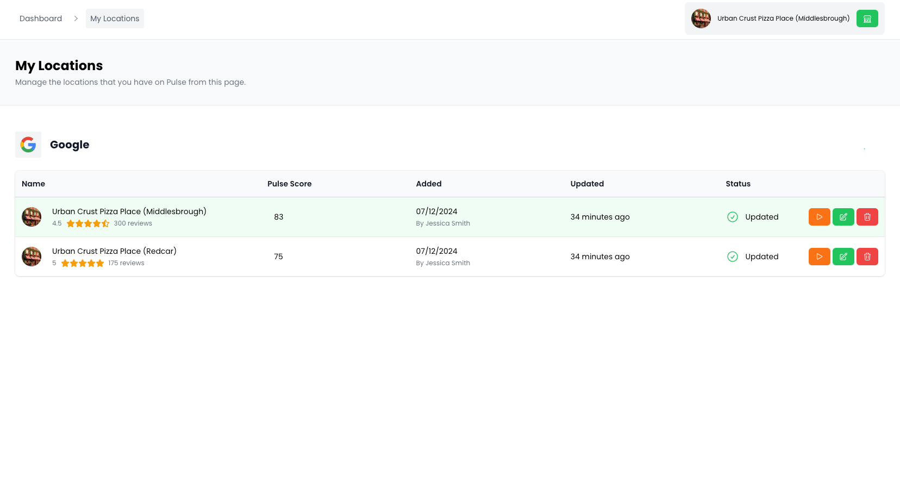Screen dimensions: 900x493
Task: Click the Middlesbrough location avatar thumbnail
Action: [32, 217]
